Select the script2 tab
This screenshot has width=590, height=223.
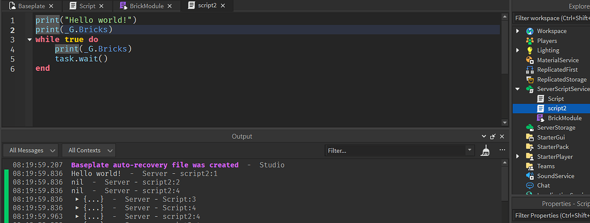click(206, 6)
